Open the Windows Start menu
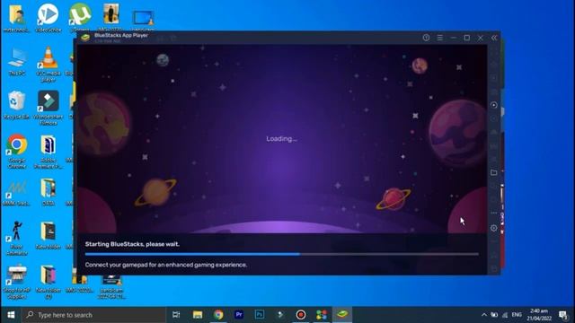Viewport: 575px width, 323px height. pyautogui.click(x=11, y=315)
